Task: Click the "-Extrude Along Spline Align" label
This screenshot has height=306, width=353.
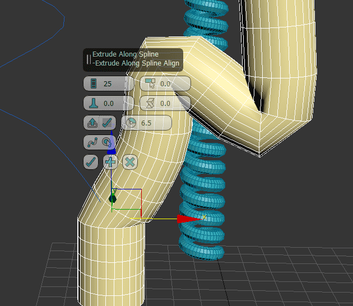Action: coord(136,63)
